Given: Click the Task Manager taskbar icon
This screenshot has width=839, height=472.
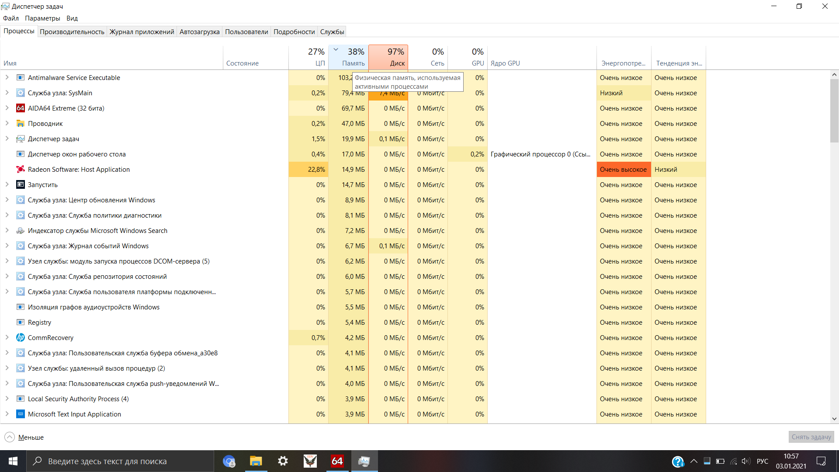Looking at the screenshot, I should tap(364, 461).
